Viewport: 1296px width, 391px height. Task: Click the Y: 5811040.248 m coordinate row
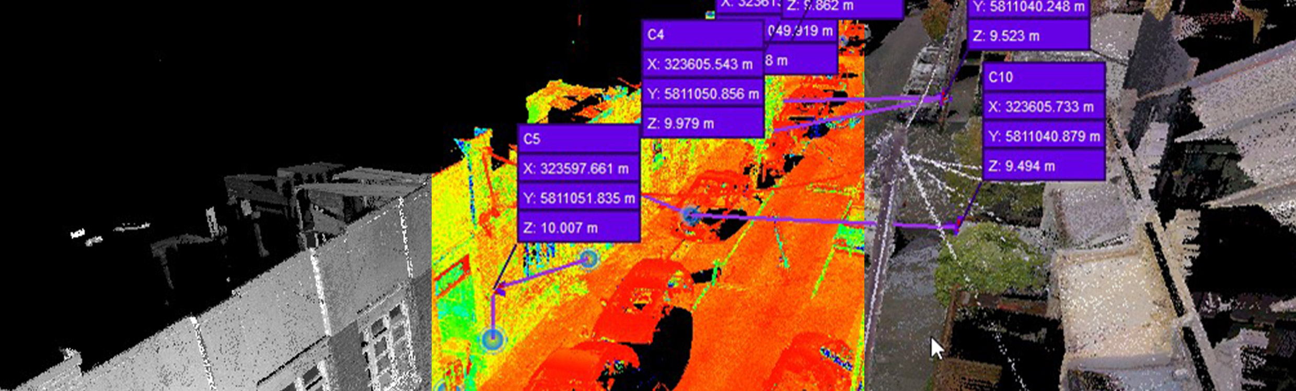(x=1027, y=7)
